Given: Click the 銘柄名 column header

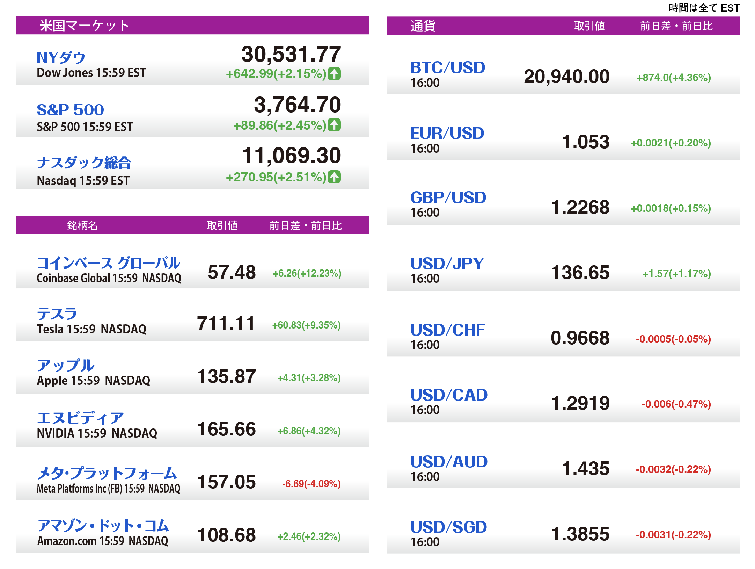Looking at the screenshot, I should point(82,225).
